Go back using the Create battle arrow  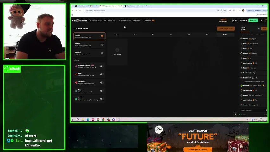point(74,28)
